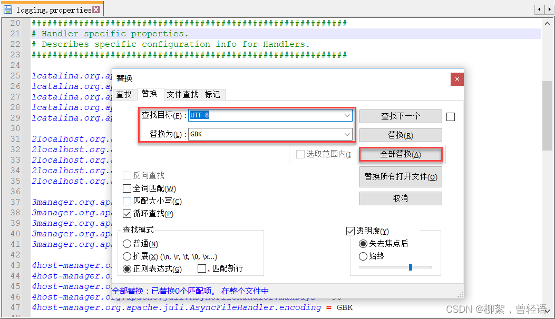Toggle the checkbox beside 查找下一个 button
The height and width of the screenshot is (319, 555).
click(x=451, y=117)
